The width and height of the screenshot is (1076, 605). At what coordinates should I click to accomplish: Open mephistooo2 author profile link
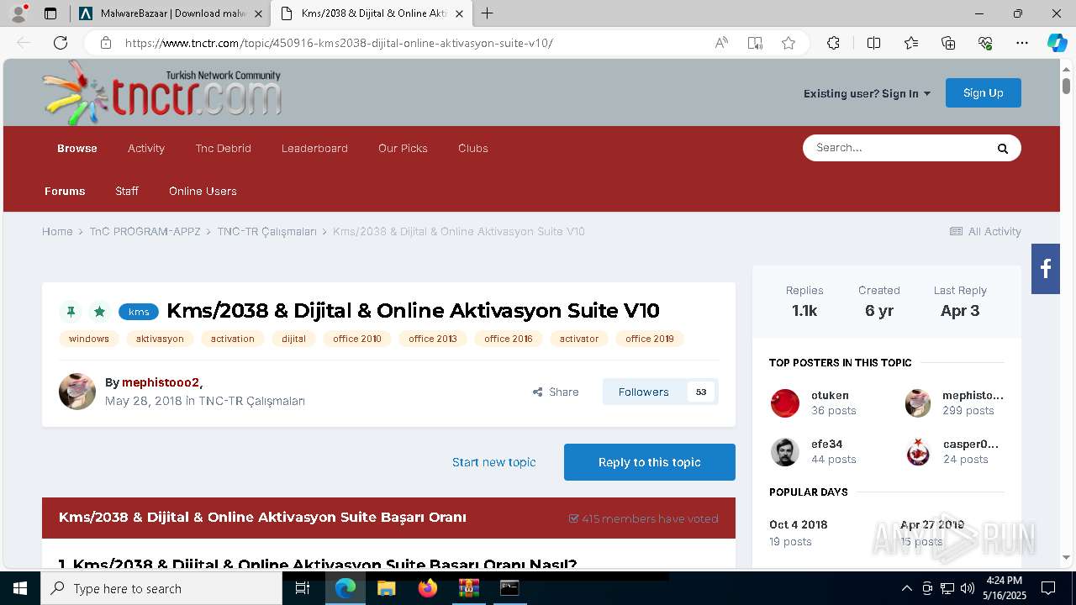coord(161,382)
